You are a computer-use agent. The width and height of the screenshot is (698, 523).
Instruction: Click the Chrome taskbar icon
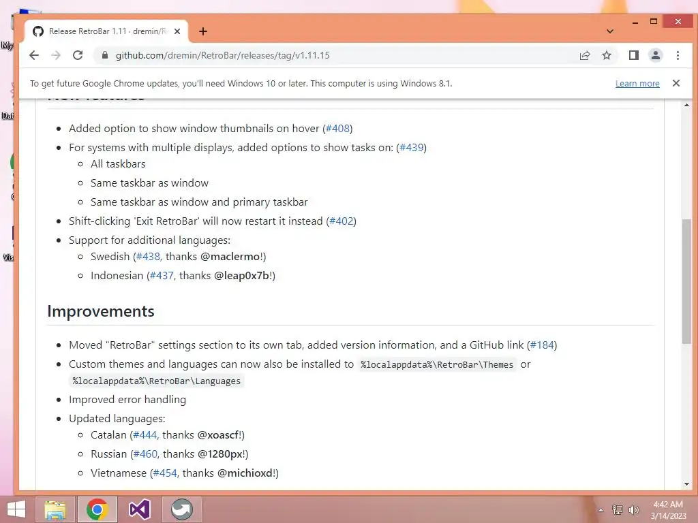pos(97,509)
